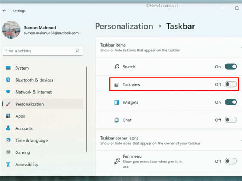Turn off the Search toggle
Image resolution: width=242 pixels, height=181 pixels.
(230, 67)
